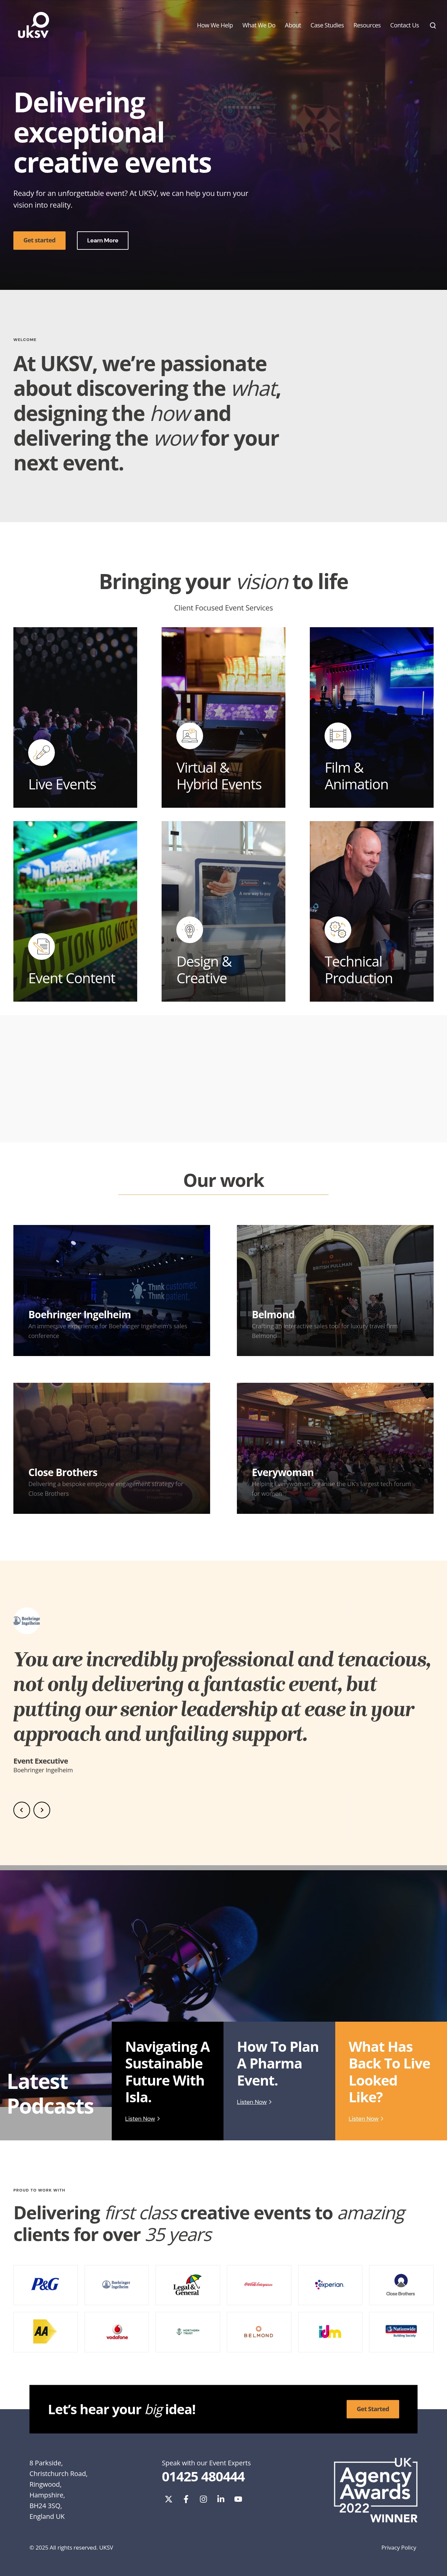Listen Now for How To Plan A Pharma Event
This screenshot has width=447, height=2576.
[254, 2102]
